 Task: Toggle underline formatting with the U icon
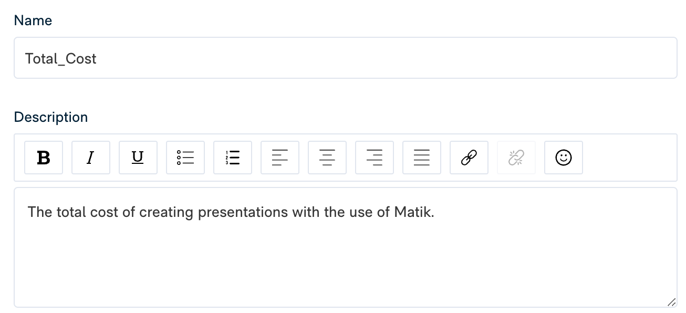tap(138, 158)
